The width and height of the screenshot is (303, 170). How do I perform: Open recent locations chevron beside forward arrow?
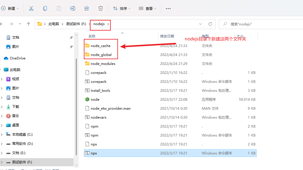click(x=20, y=24)
